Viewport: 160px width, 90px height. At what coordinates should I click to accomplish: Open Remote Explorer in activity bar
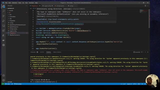coord(3,25)
